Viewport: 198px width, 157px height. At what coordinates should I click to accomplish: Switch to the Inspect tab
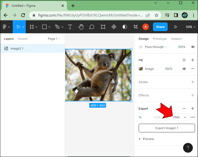(176, 39)
